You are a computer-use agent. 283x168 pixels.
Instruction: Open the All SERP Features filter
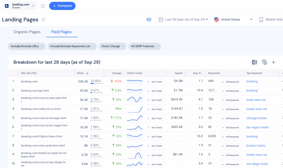(x=145, y=46)
